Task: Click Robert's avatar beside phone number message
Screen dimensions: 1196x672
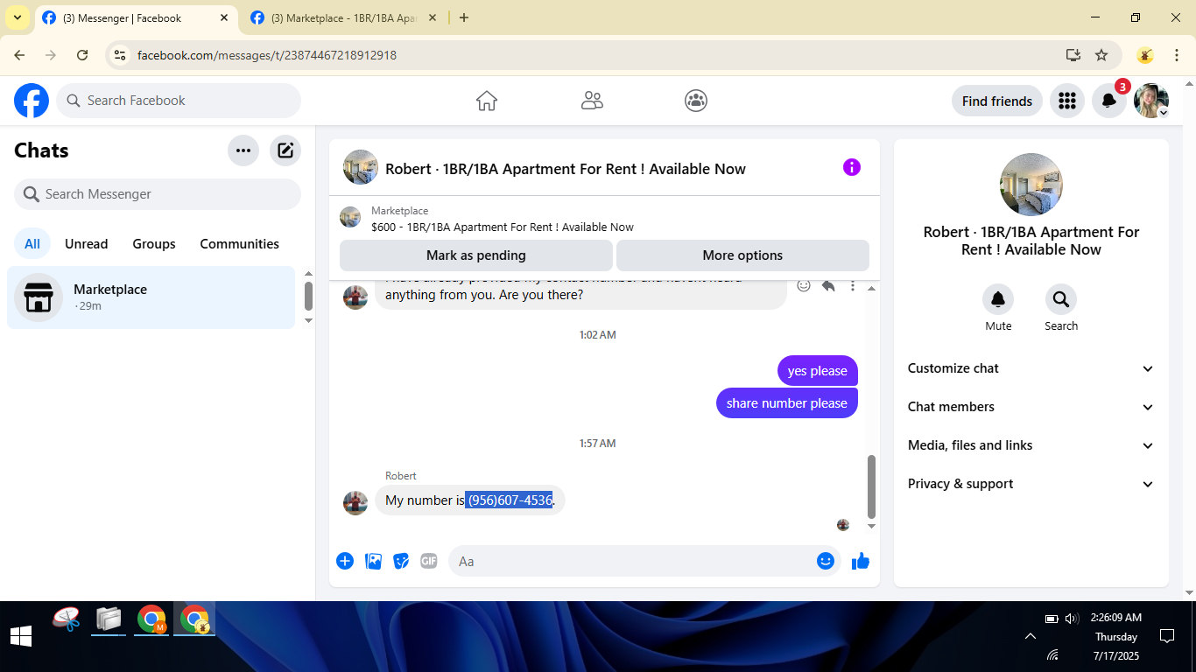Action: pyautogui.click(x=355, y=502)
